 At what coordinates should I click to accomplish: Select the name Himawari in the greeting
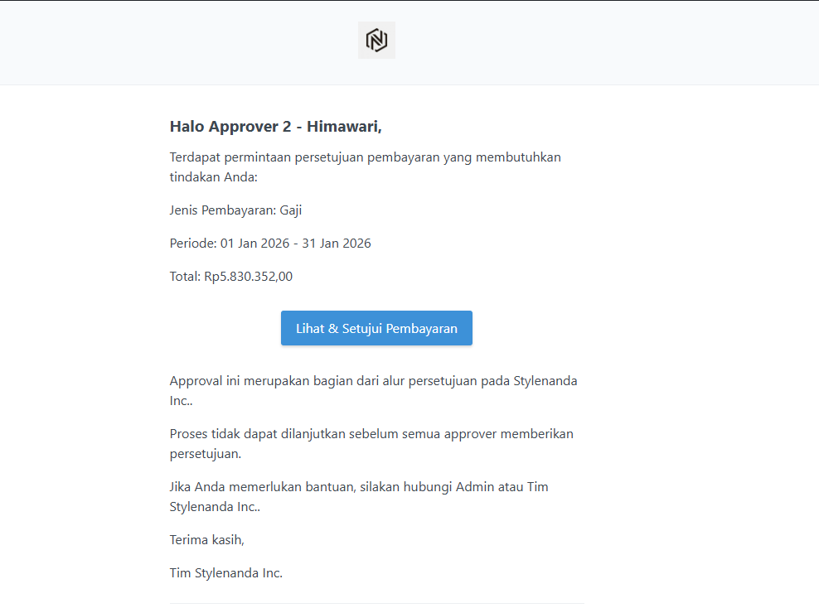(343, 127)
